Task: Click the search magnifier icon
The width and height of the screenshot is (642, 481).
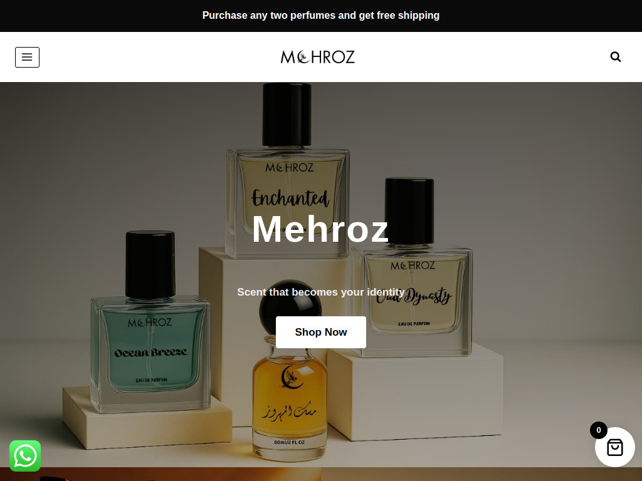Action: [x=616, y=57]
